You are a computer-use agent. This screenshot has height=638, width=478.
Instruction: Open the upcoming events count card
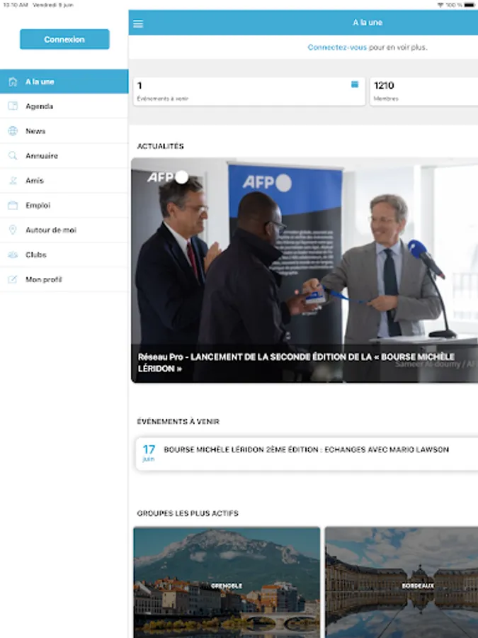[249, 91]
